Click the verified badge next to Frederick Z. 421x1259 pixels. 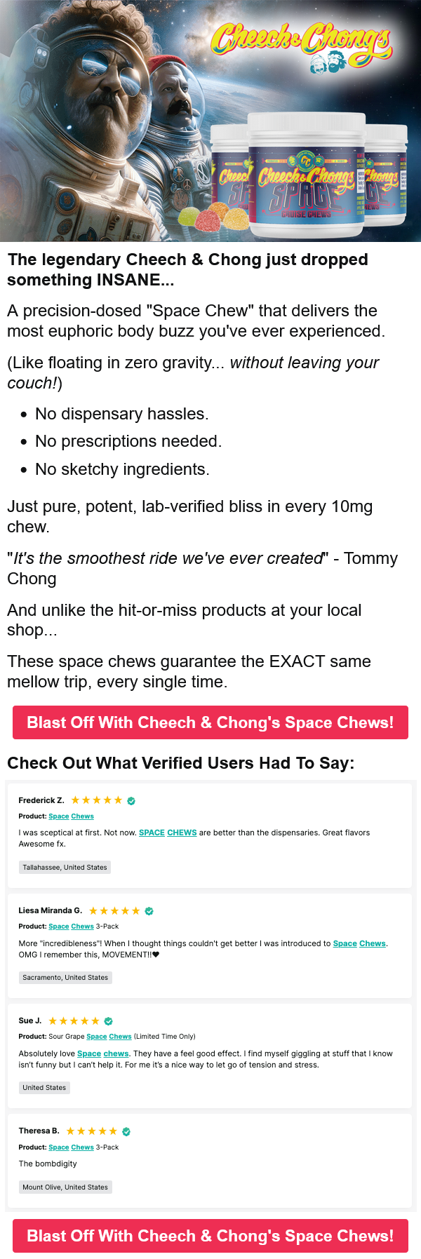pyautogui.click(x=131, y=800)
